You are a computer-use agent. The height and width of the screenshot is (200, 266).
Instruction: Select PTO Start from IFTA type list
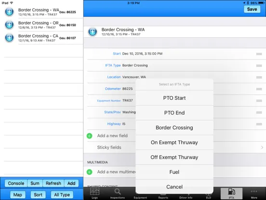click(174, 98)
